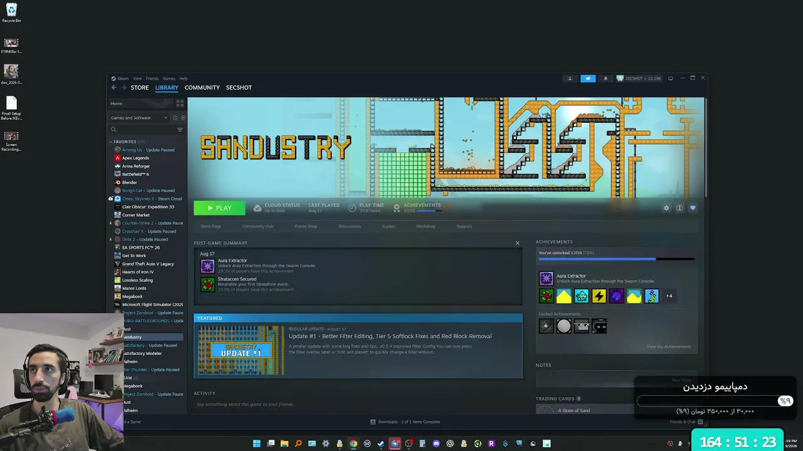
Task: Open the Downloads status bar
Action: coord(405,422)
